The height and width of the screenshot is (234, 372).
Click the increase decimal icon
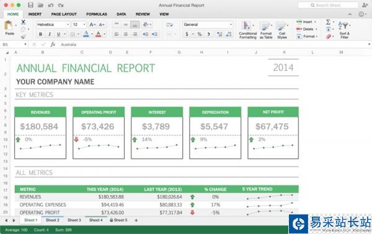click(219, 34)
